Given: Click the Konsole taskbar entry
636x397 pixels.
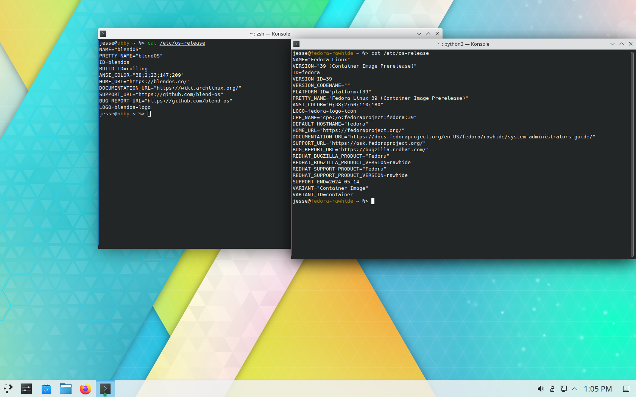Looking at the screenshot, I should (105, 389).
